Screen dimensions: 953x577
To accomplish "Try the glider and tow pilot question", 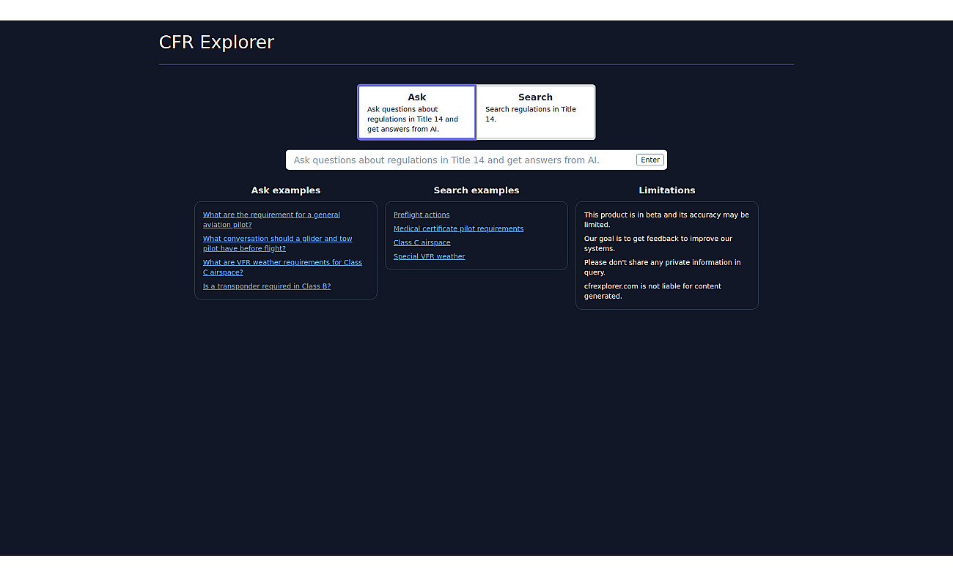I will tap(277, 243).
